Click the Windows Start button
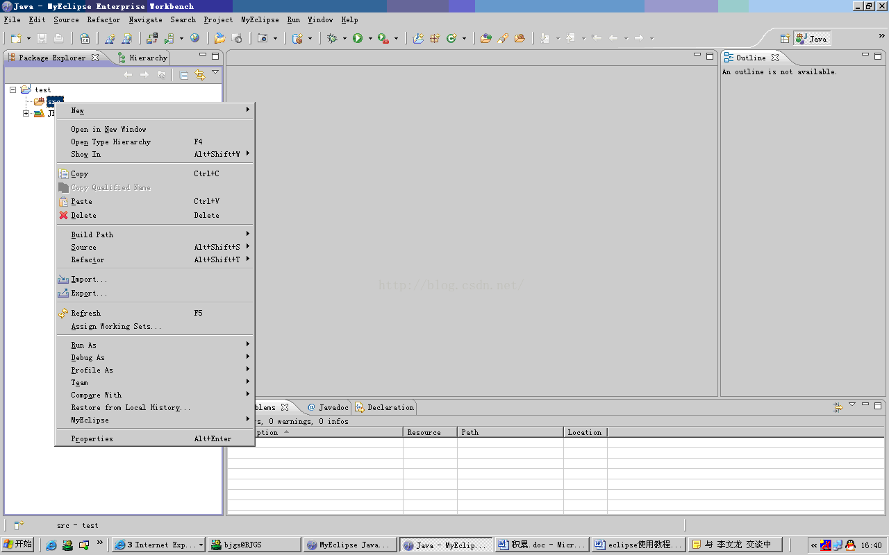Screen dimensions: 889x555 pos(17,545)
